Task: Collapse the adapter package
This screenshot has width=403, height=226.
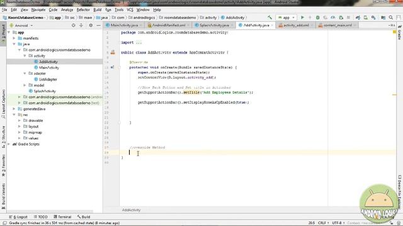Action: click(x=25, y=73)
